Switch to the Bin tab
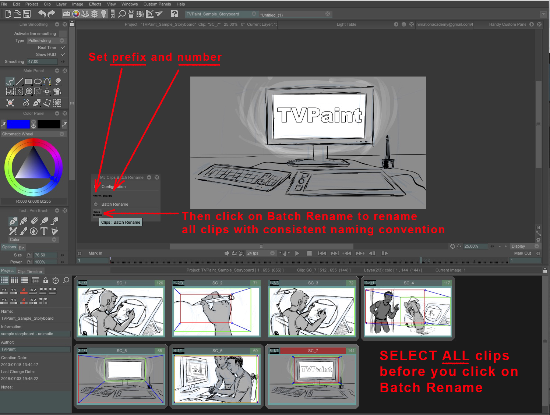 pos(22,248)
